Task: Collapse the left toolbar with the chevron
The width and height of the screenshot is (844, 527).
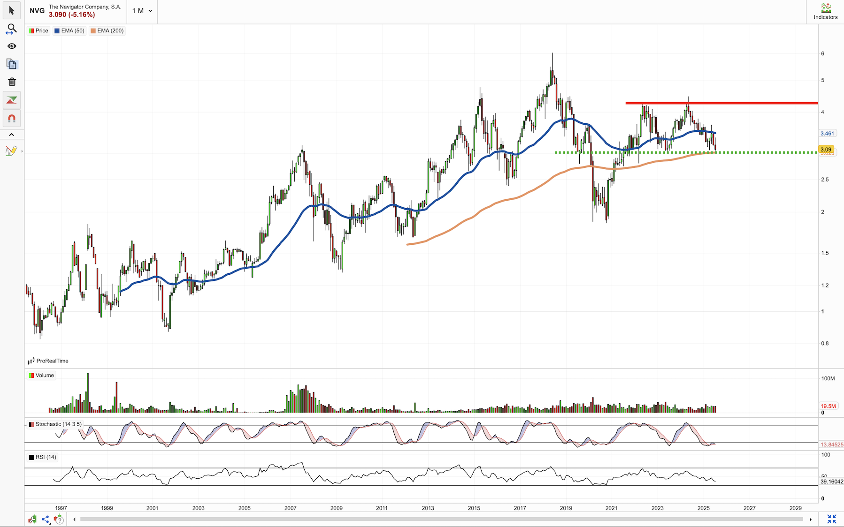Action: 12,135
